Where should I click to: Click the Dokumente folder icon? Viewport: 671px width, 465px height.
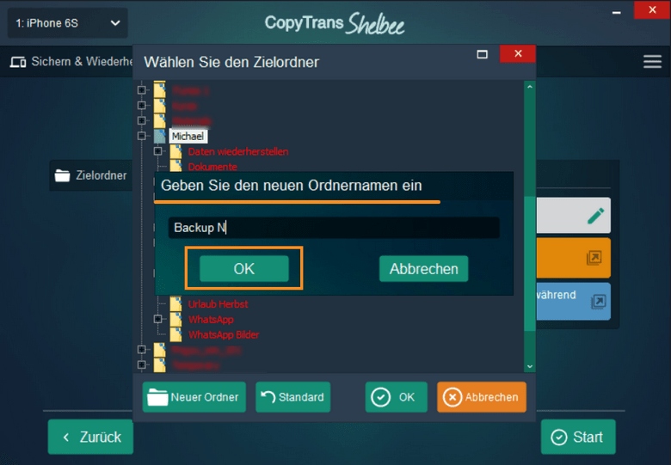(175, 165)
